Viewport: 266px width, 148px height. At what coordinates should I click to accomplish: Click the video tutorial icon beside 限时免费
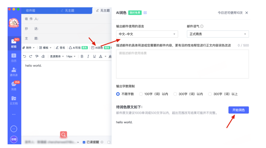[145, 13]
